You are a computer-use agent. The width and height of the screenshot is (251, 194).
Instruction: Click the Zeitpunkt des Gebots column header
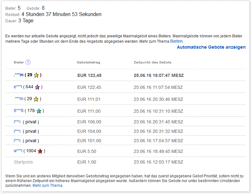(152, 62)
